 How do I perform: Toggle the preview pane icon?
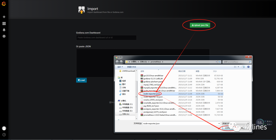(243, 67)
